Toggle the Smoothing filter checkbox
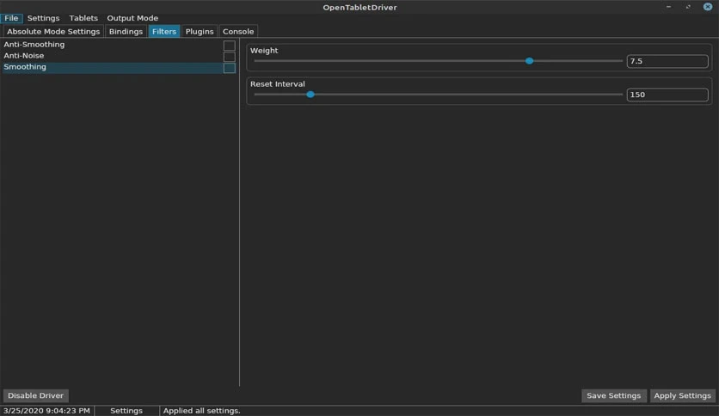This screenshot has width=719, height=416. tap(230, 68)
